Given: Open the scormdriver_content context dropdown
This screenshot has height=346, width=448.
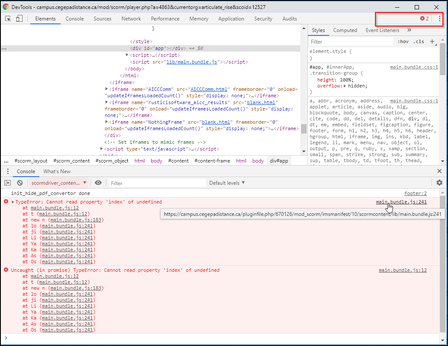Looking at the screenshot, I should tap(59, 183).
